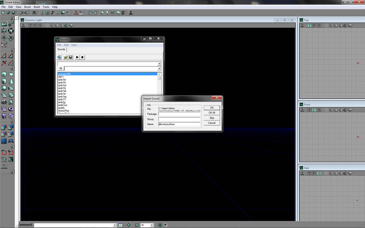The image size is (365, 228).
Task: Open the Build menu
Action: click(x=37, y=7)
